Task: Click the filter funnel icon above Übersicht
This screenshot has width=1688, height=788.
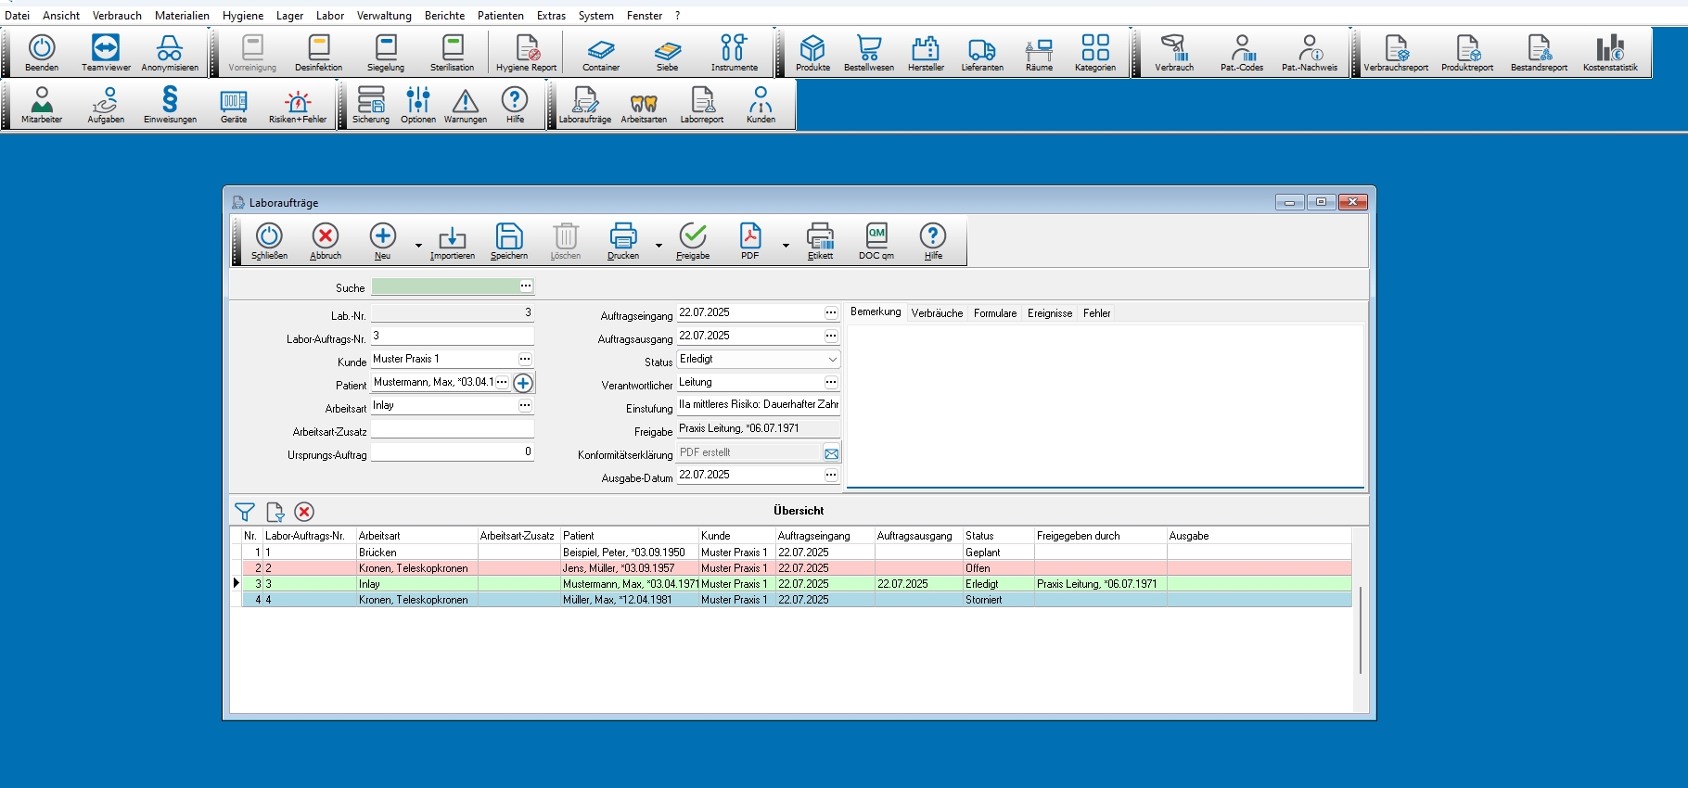Action: [244, 512]
